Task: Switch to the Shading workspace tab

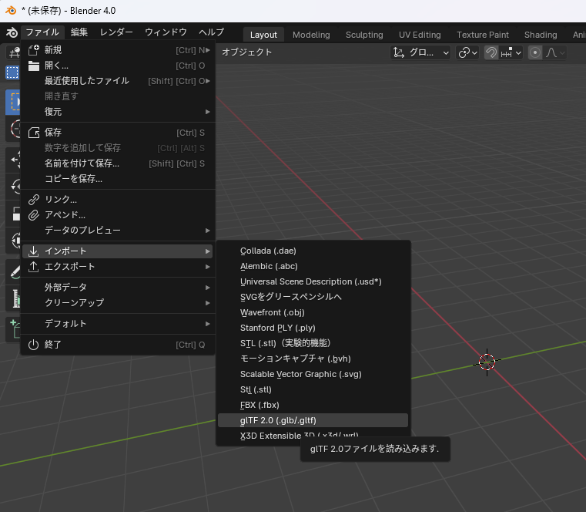Action: point(541,35)
